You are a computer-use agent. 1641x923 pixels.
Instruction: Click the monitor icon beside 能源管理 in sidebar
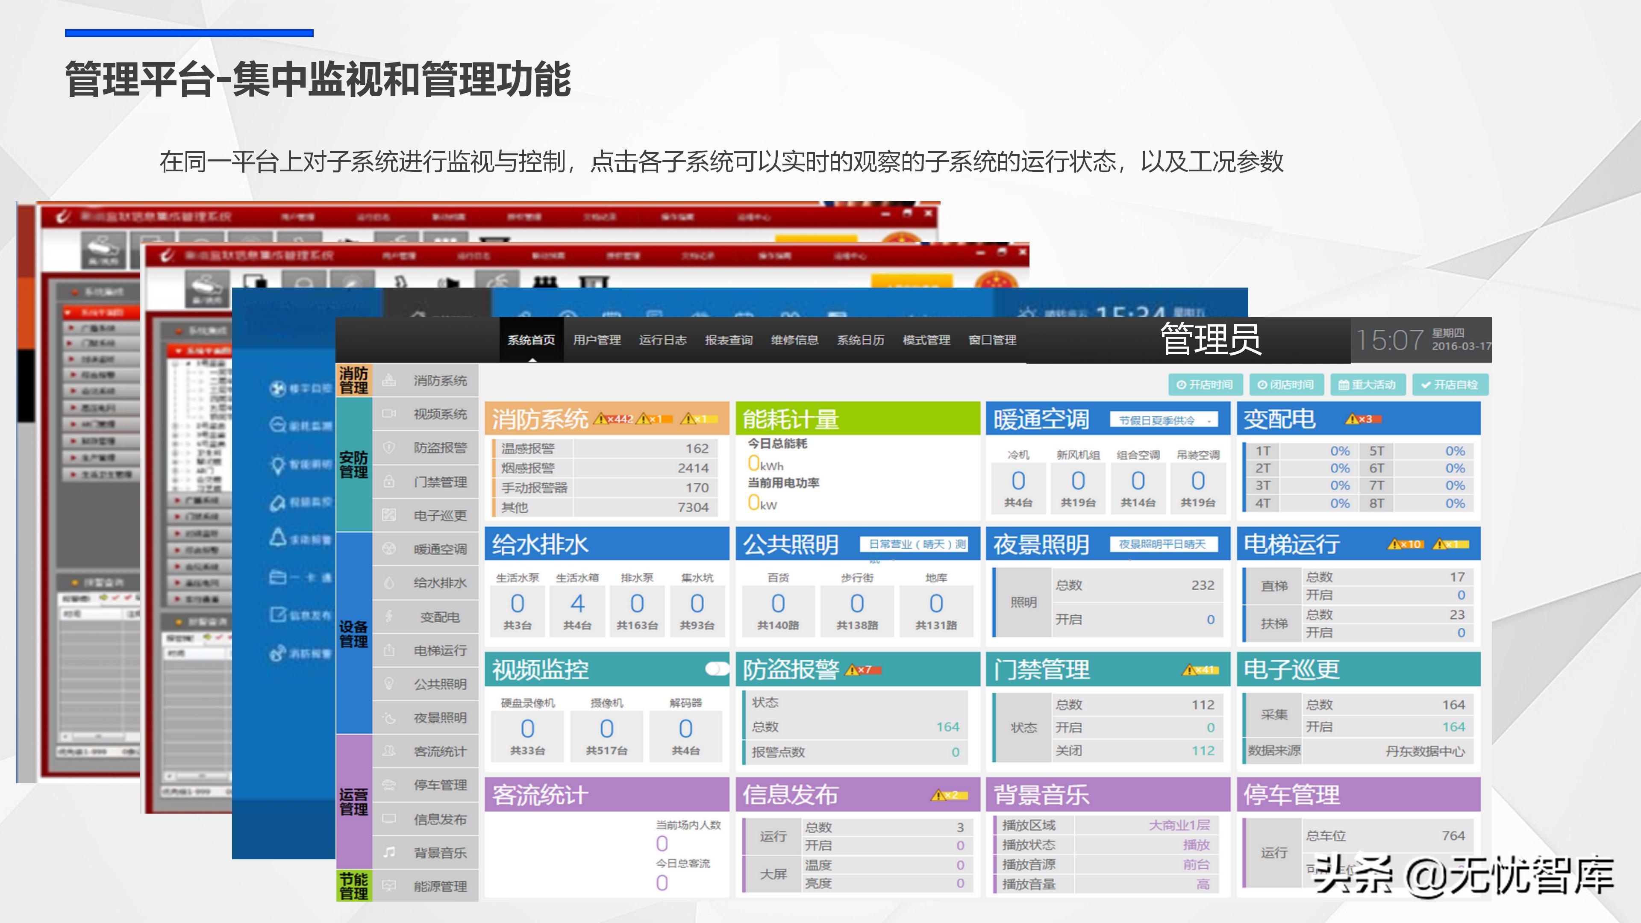pos(388,886)
